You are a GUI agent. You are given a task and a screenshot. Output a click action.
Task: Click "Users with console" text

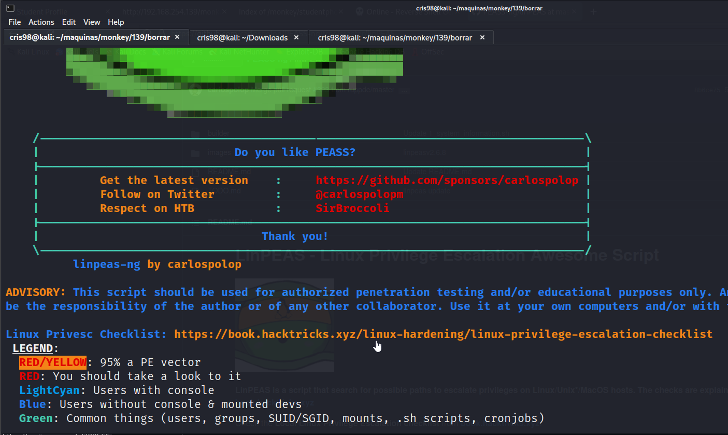tap(154, 390)
